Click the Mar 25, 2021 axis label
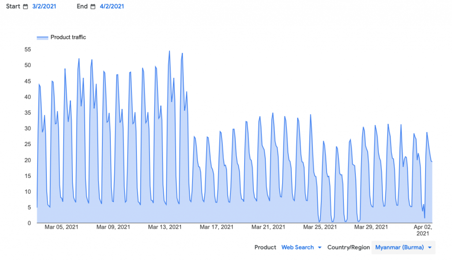Viewport: 452px width, 260px height. click(320, 227)
